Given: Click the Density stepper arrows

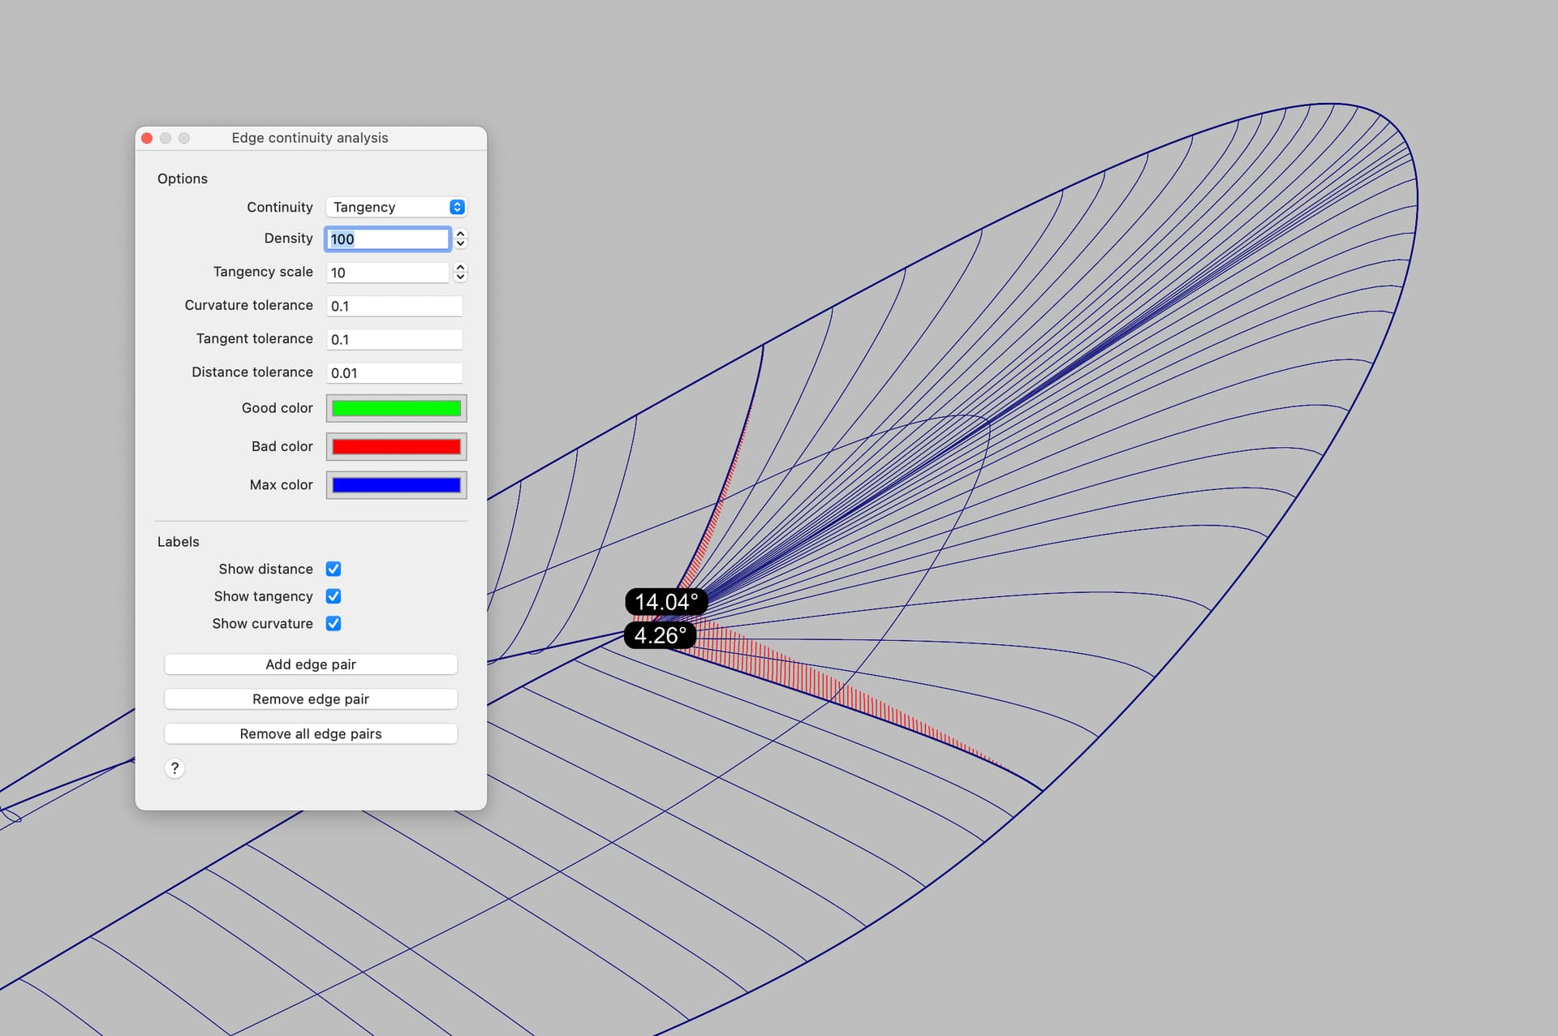Looking at the screenshot, I should coord(460,239).
